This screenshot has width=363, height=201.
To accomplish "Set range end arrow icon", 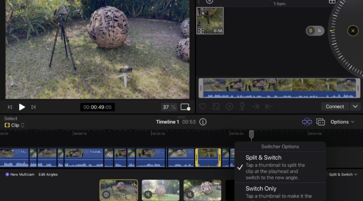I will [x=255, y=107].
